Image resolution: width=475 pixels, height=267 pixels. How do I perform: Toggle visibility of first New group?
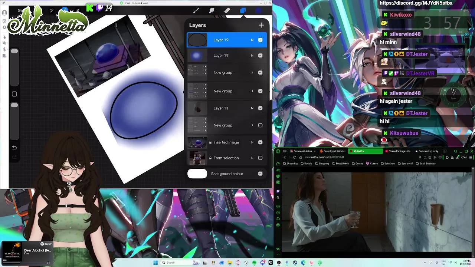click(260, 73)
